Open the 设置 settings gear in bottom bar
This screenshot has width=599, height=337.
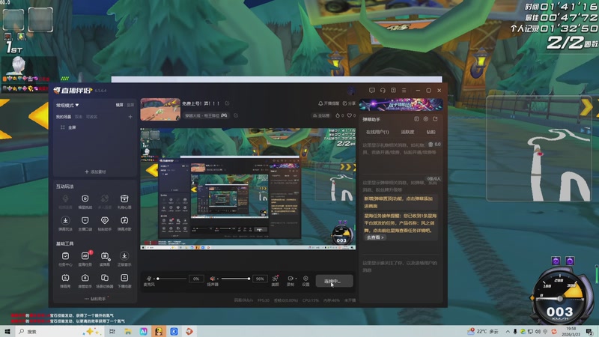pyautogui.click(x=305, y=280)
